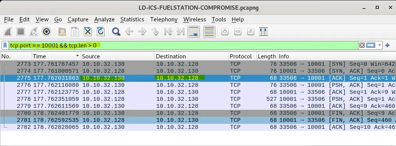
Task: Go back in packet history
Action: coord(129,32)
